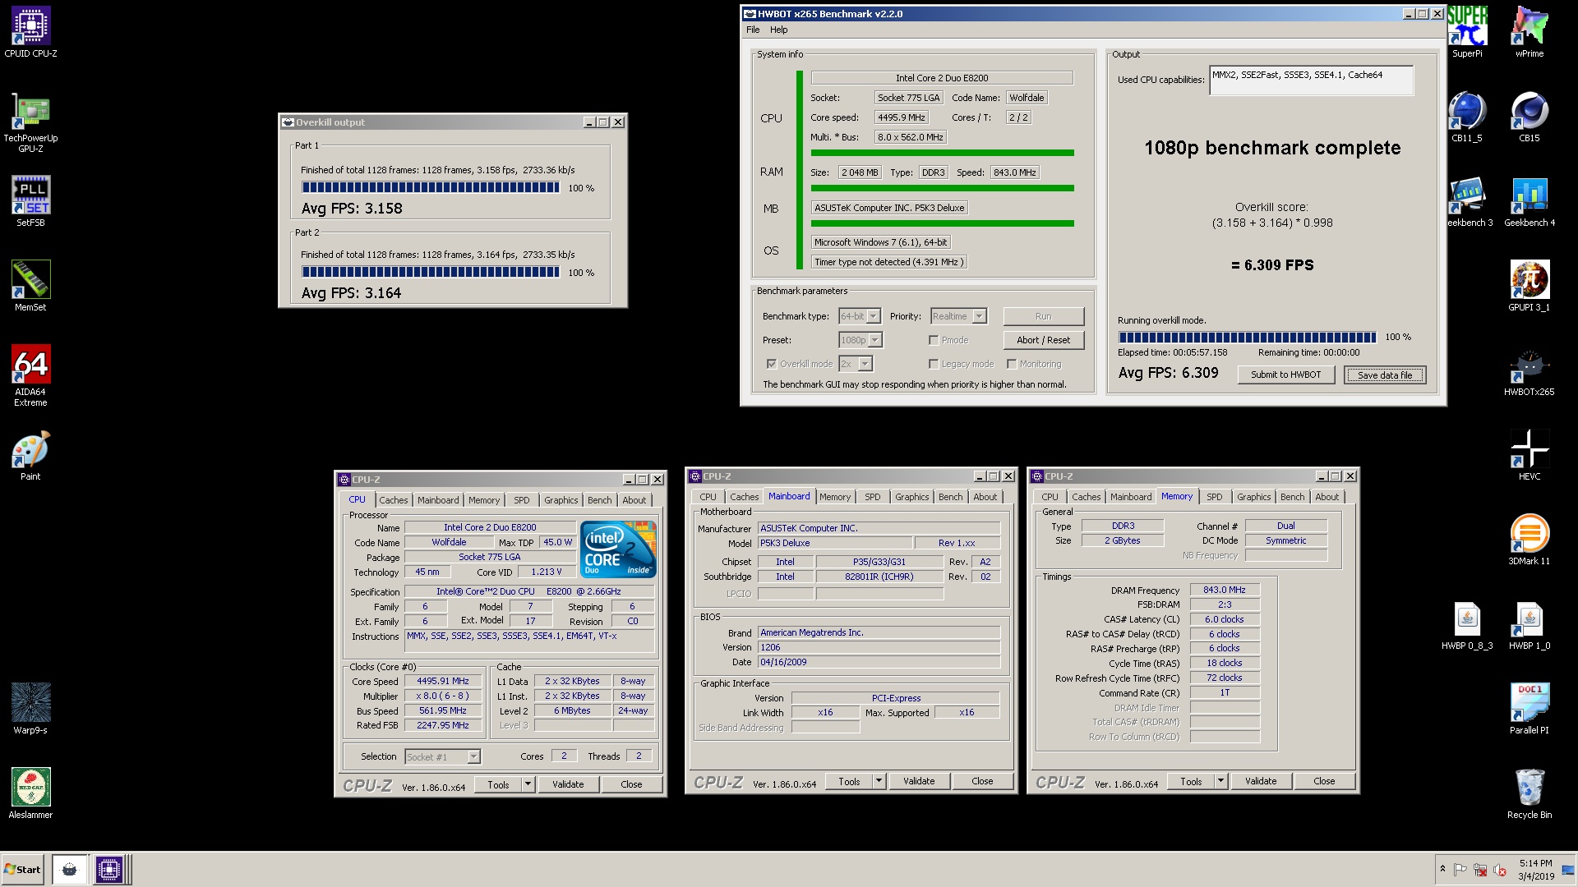
Task: Launch TechPowerUp GPU-Z shortcut
Action: tap(30, 124)
